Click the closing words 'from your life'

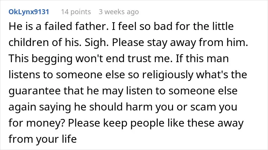[x=42, y=139]
